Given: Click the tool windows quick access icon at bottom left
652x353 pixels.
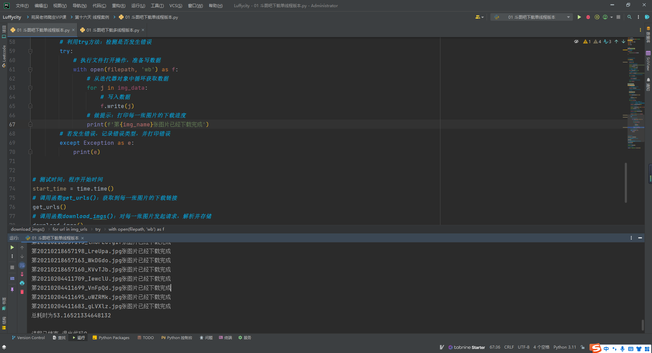Looking at the screenshot, I should [x=4, y=347].
